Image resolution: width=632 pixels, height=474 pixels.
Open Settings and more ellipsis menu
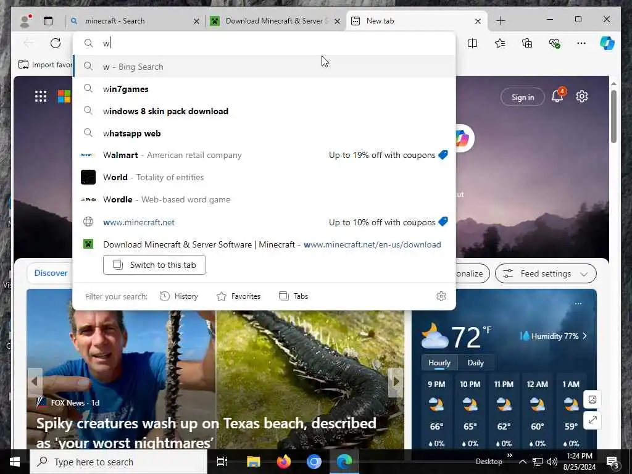(581, 43)
